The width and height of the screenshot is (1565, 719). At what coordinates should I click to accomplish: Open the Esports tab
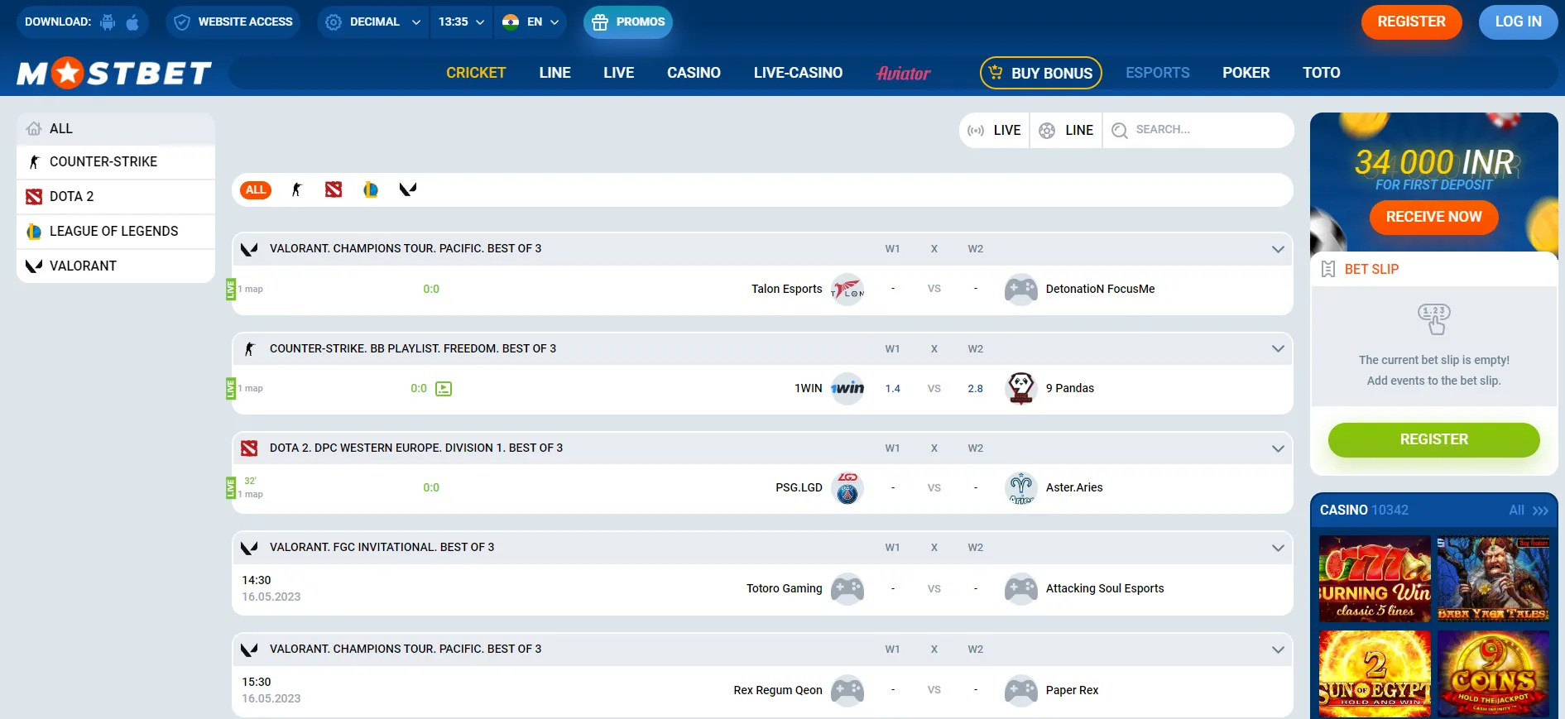(1157, 73)
